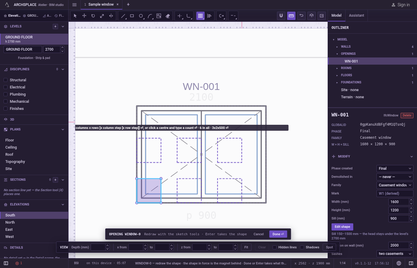Toggle the Hidden lines checkbox
417x268 pixels.
(275, 247)
